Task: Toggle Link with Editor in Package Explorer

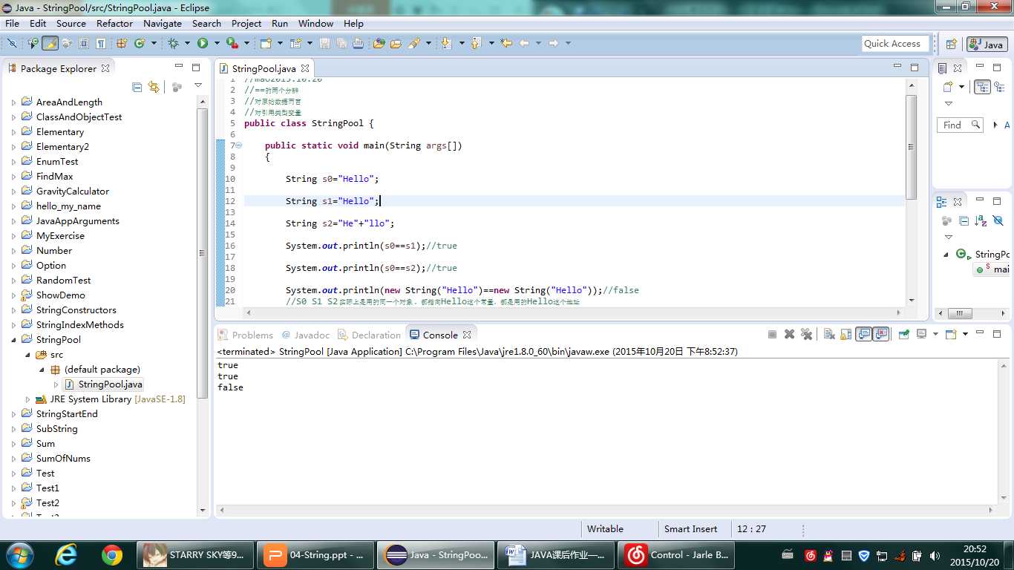Action: tap(154, 87)
